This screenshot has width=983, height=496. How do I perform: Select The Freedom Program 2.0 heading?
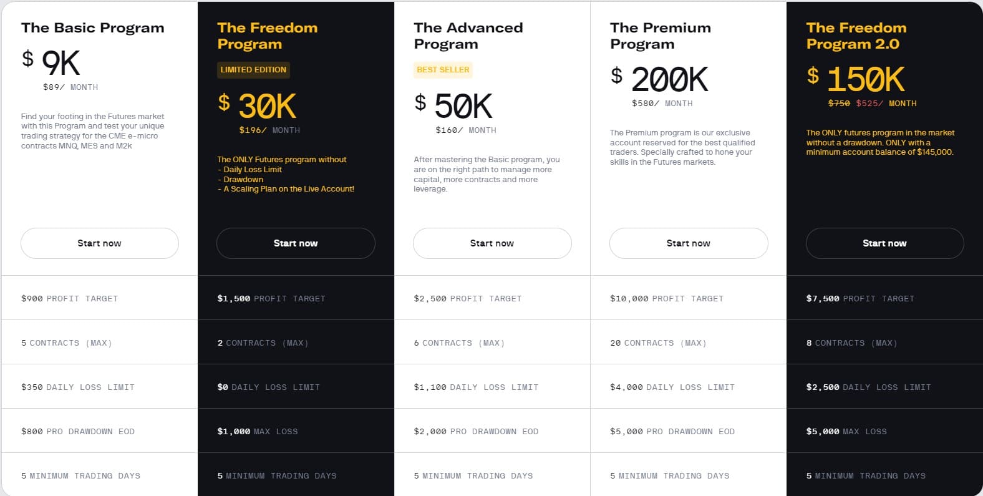856,36
